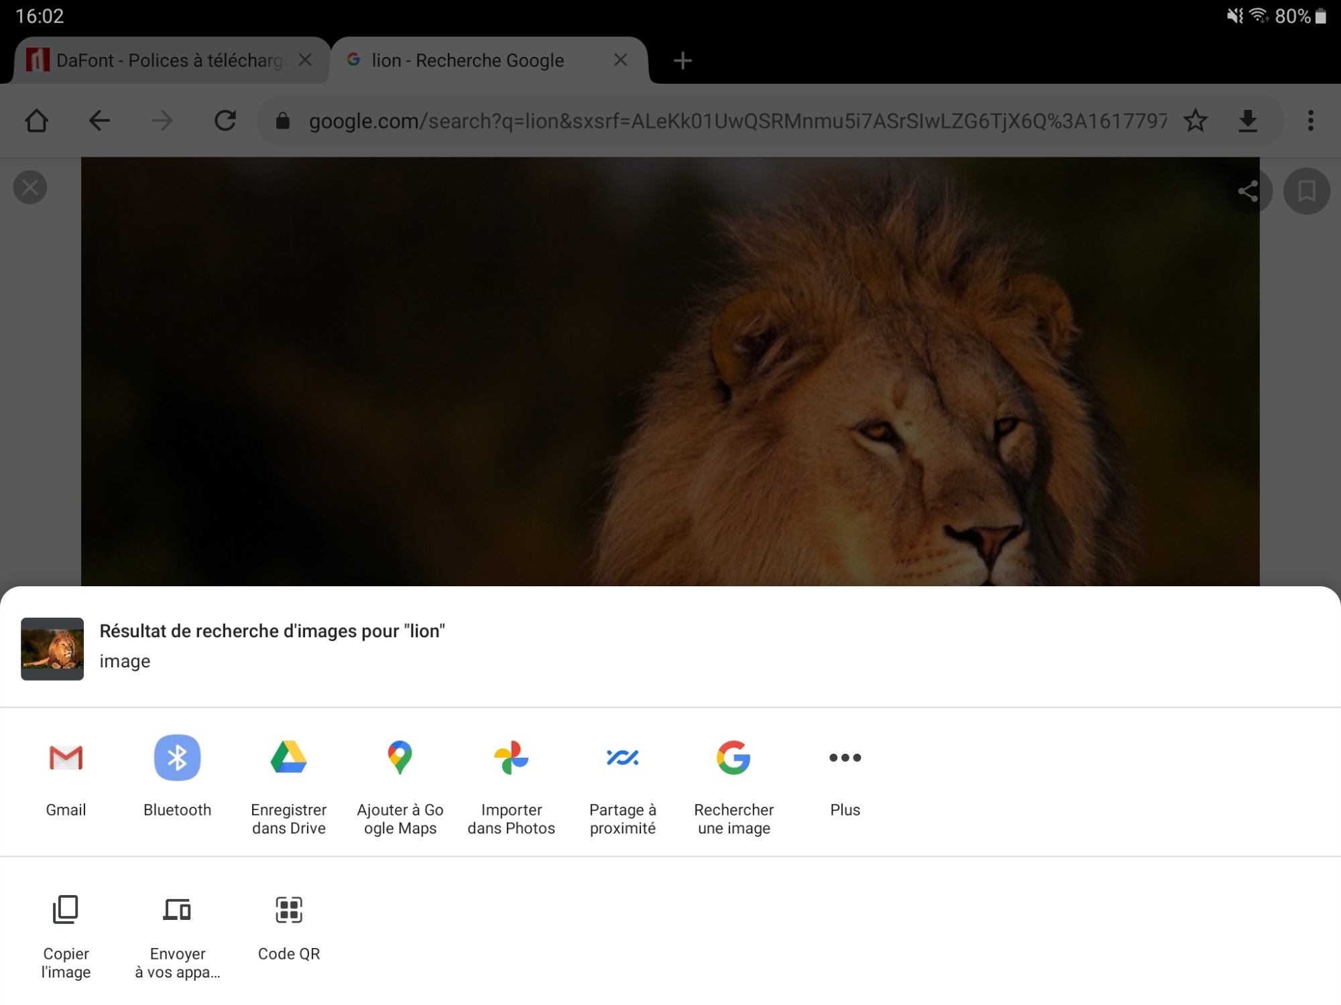Bookmark this page with the star
Image resolution: width=1341 pixels, height=1005 pixels.
pyautogui.click(x=1195, y=121)
